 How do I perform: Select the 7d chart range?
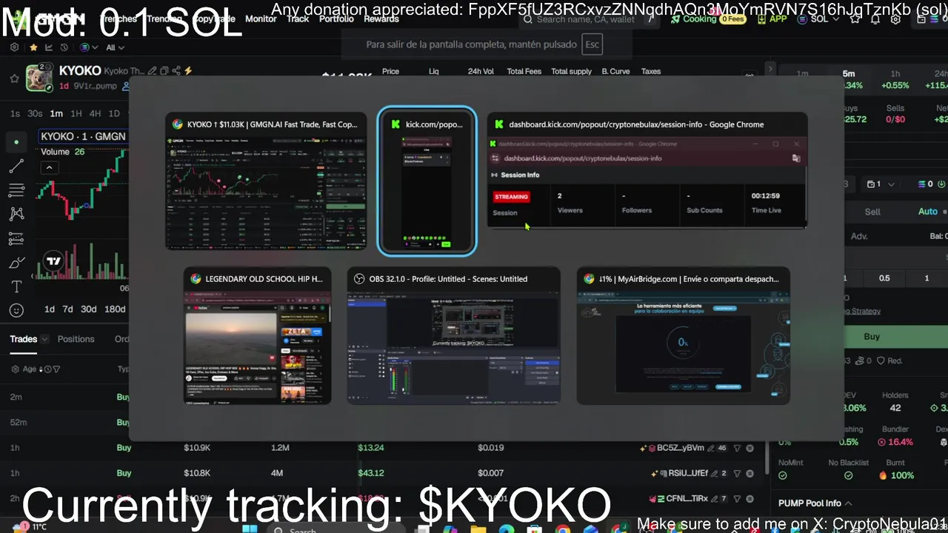coord(67,309)
